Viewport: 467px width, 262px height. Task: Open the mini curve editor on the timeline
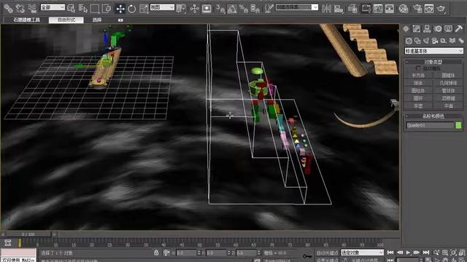coord(7,242)
